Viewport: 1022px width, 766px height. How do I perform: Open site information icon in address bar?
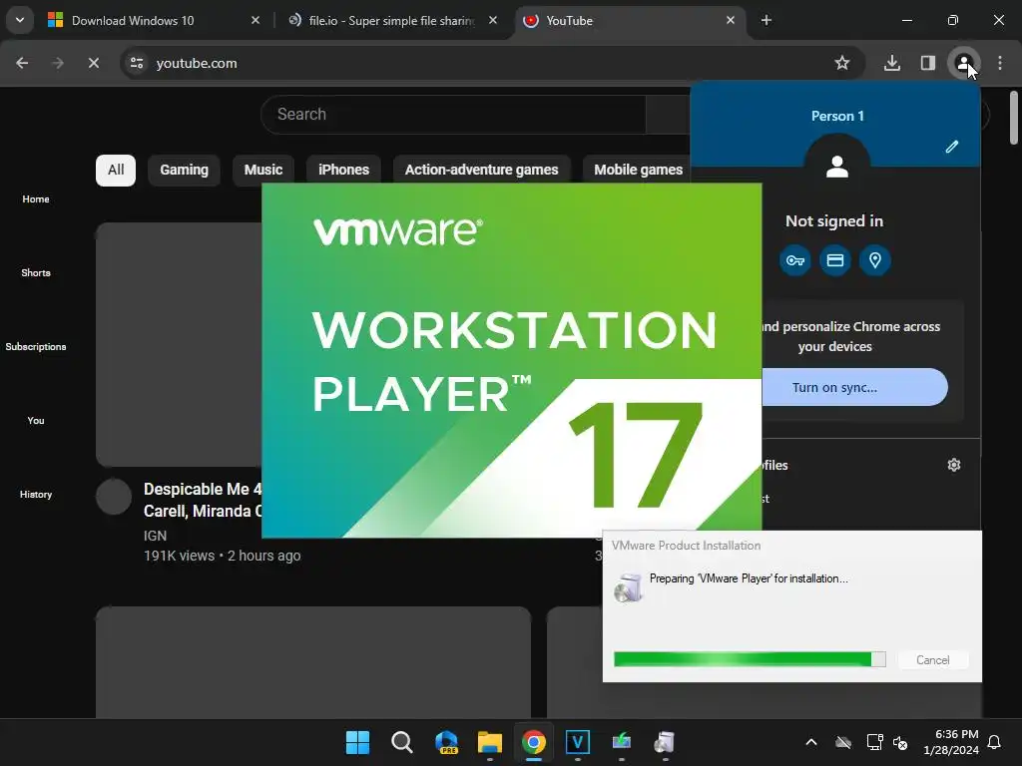pos(137,63)
